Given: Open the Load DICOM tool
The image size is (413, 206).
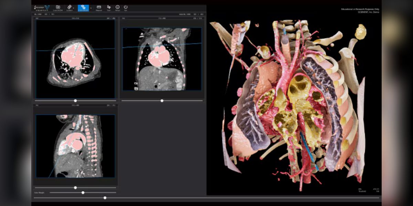Looking at the screenshot, I should click(x=58, y=7).
